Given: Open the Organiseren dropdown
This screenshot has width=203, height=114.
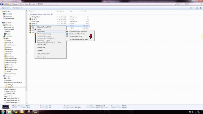Looking at the screenshot, I should pyautogui.click(x=6, y=8).
